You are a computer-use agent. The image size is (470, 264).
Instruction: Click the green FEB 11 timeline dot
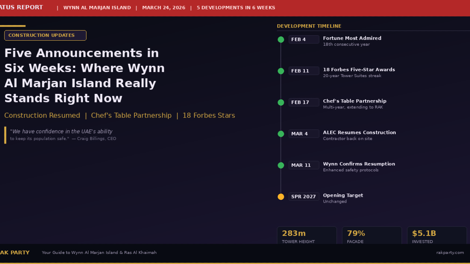tap(281, 71)
